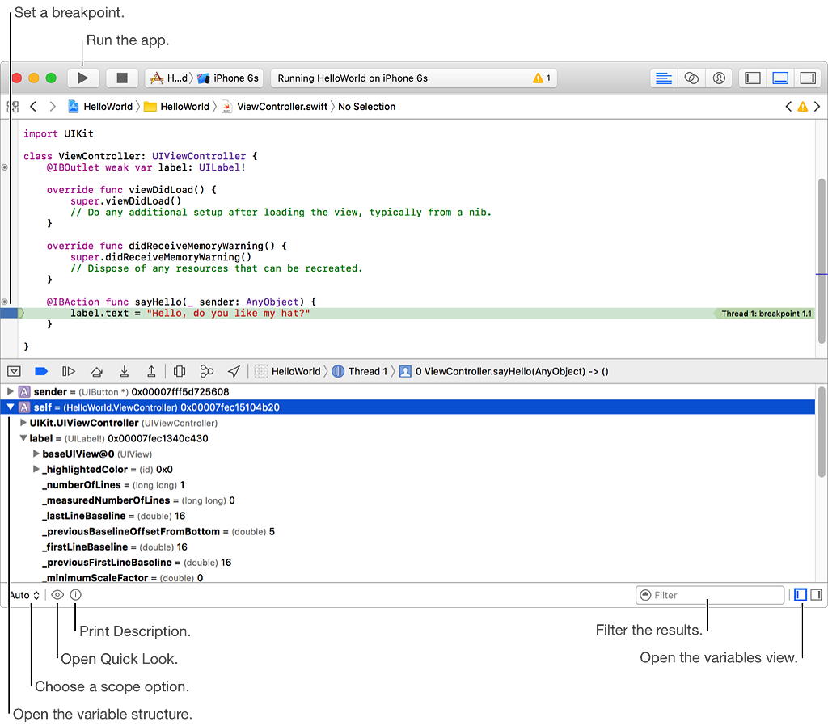Jump to the previous issue

[x=788, y=107]
